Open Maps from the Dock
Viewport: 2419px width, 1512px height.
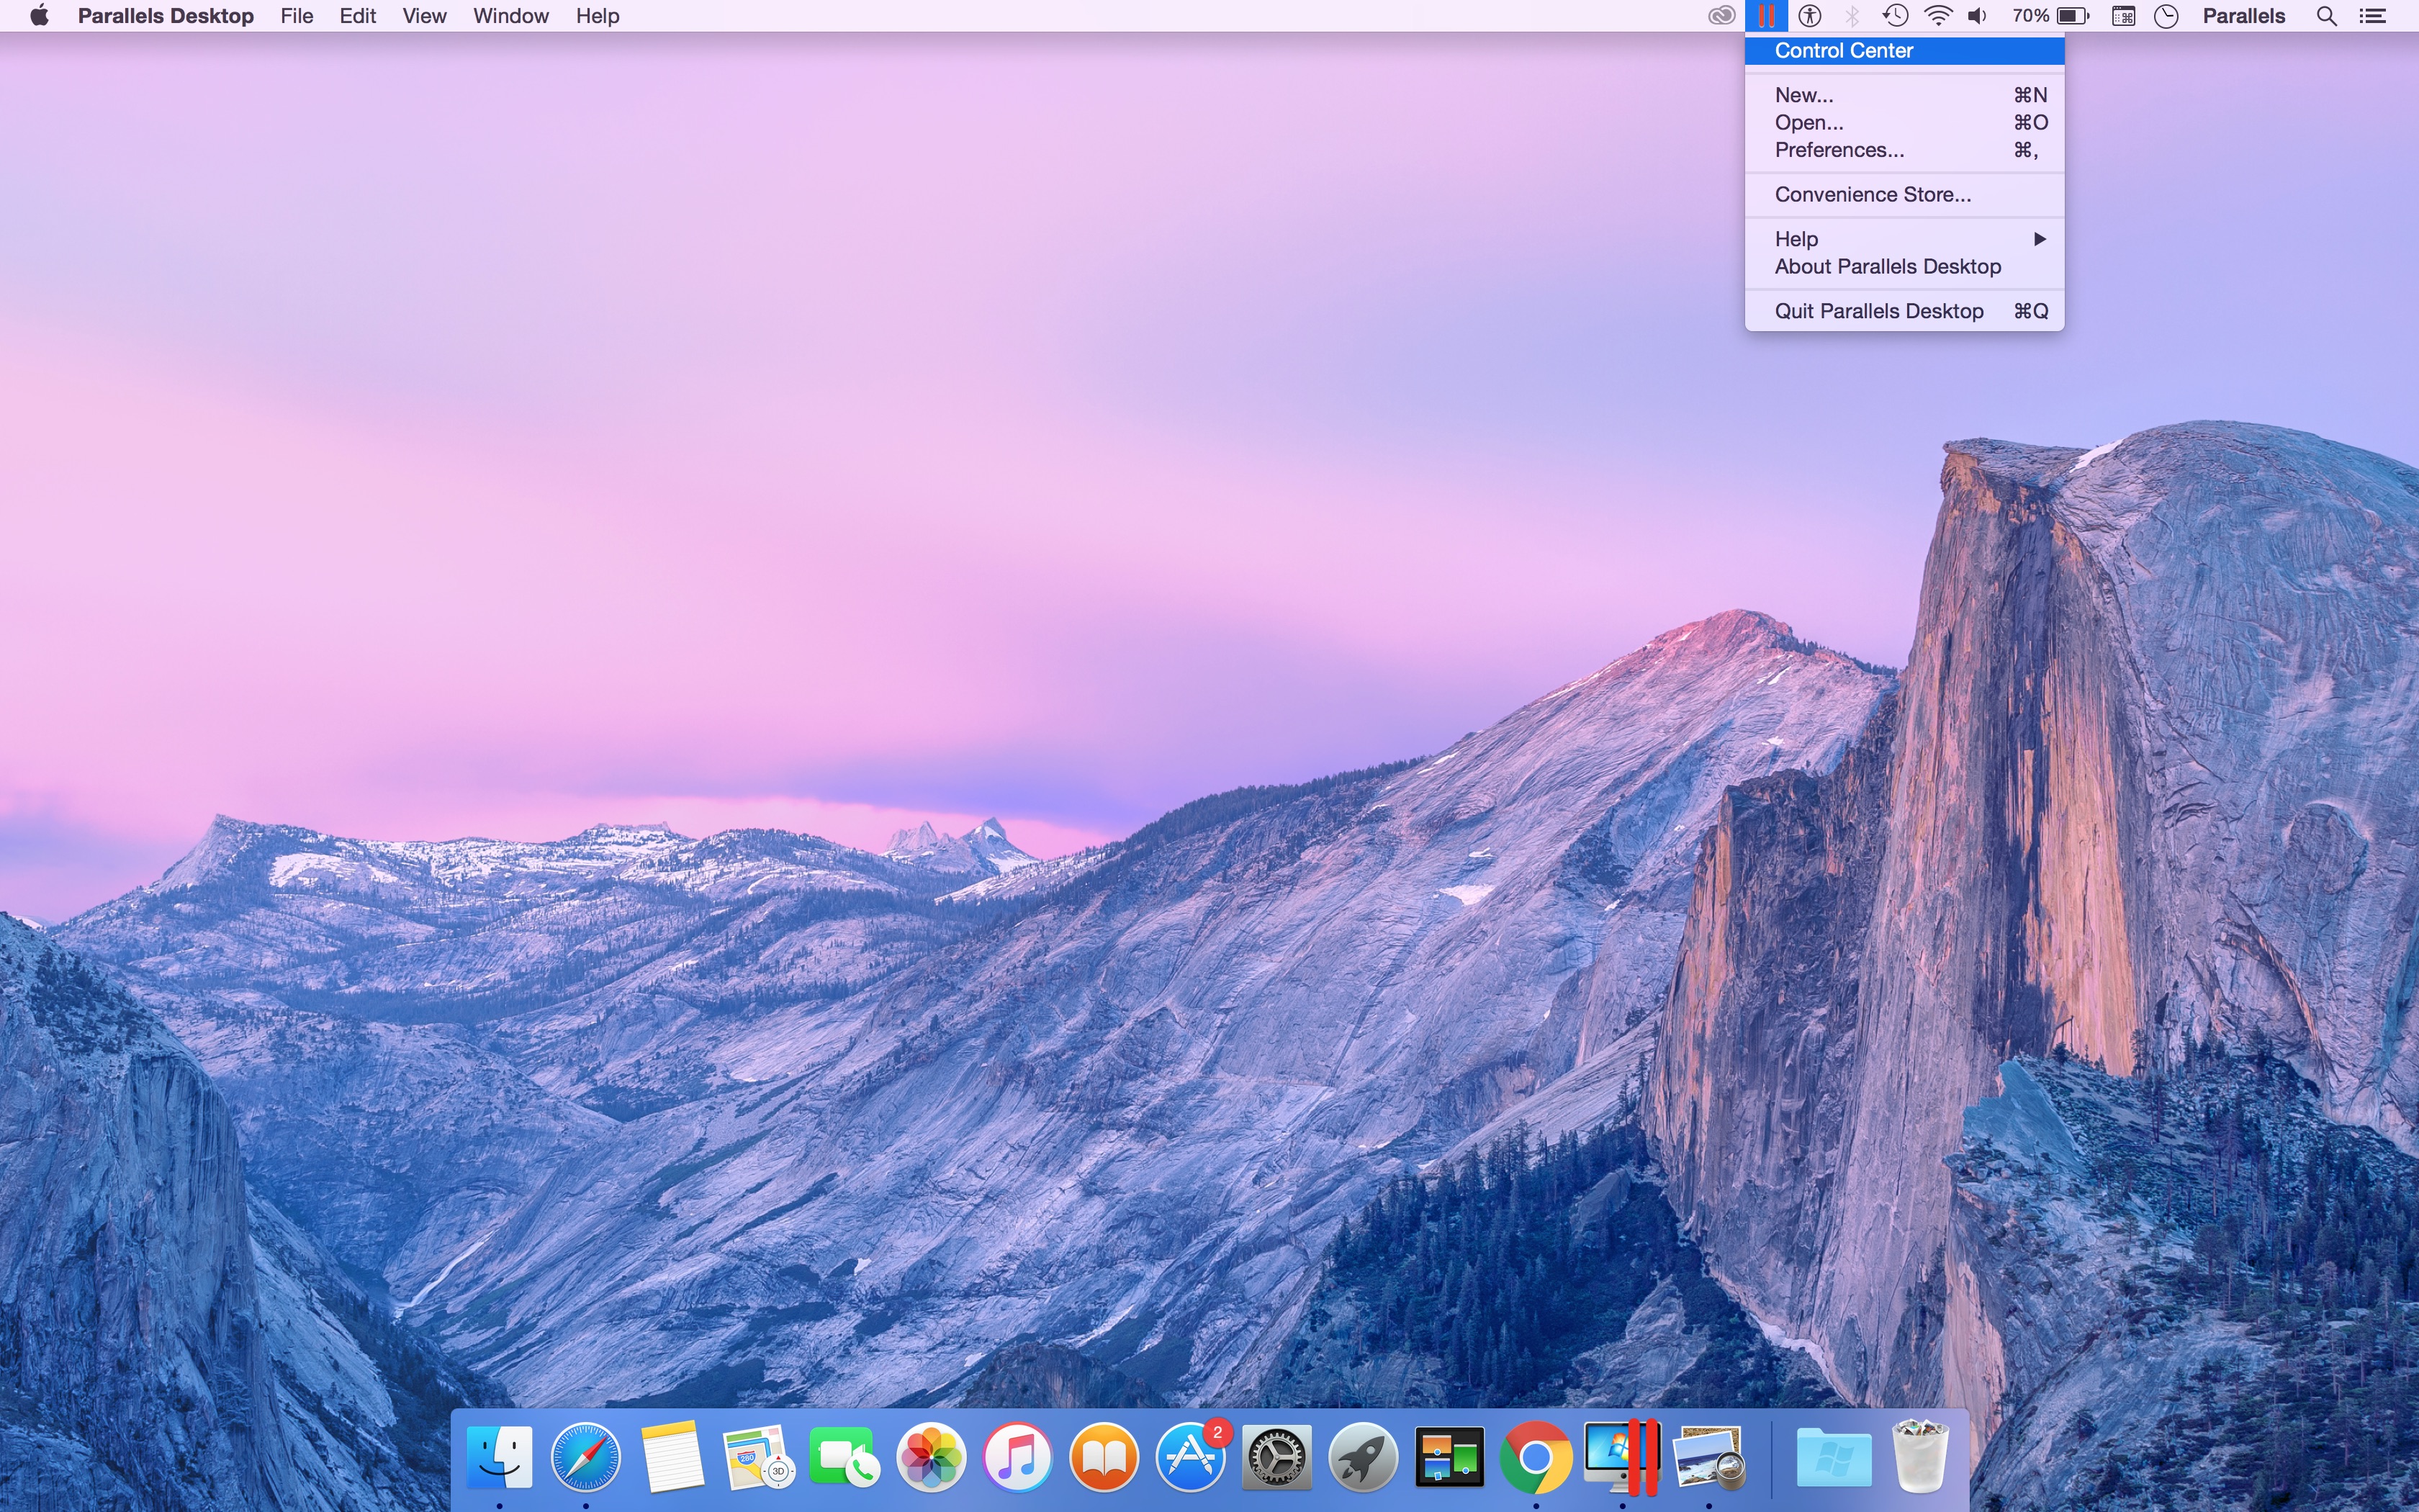coord(757,1457)
